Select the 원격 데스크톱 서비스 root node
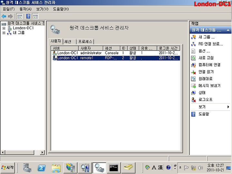This screenshot has width=232, height=174. (x=26, y=24)
